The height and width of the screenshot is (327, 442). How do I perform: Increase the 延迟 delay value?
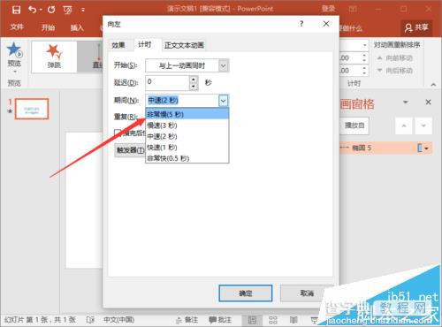click(194, 80)
